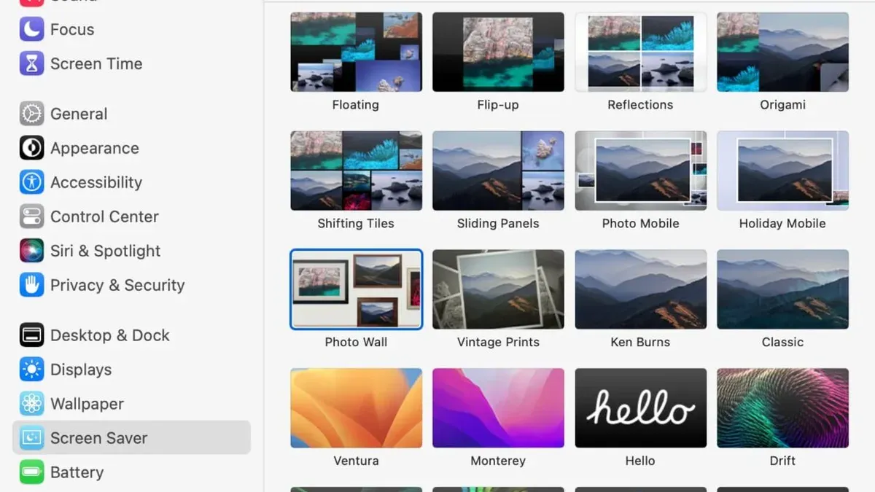
Task: Select the Ventura screen saver thumbnail
Action: click(356, 407)
